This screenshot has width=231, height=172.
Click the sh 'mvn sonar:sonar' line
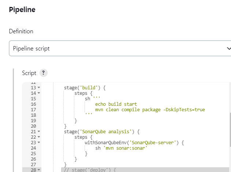click(121, 148)
